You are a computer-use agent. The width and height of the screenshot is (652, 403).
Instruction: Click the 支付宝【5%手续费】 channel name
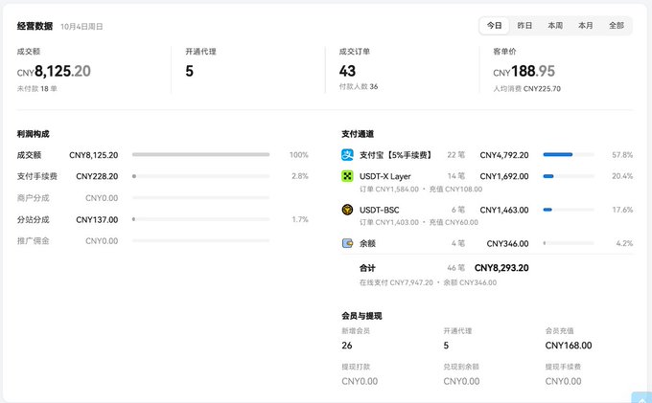click(396, 155)
